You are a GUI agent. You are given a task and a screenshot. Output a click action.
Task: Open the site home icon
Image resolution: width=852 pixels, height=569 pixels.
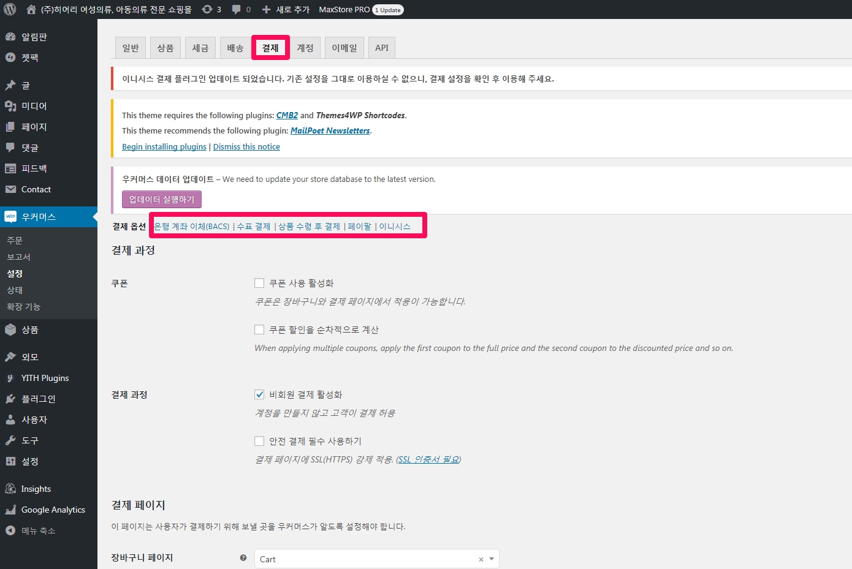pos(31,9)
